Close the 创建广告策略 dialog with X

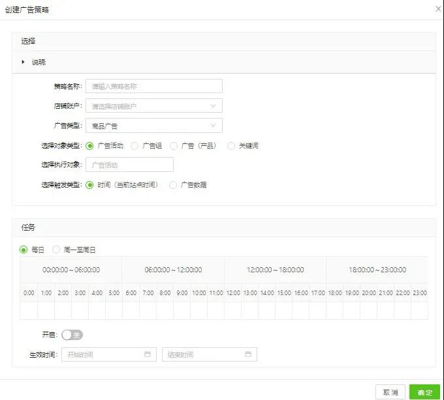[437, 9]
